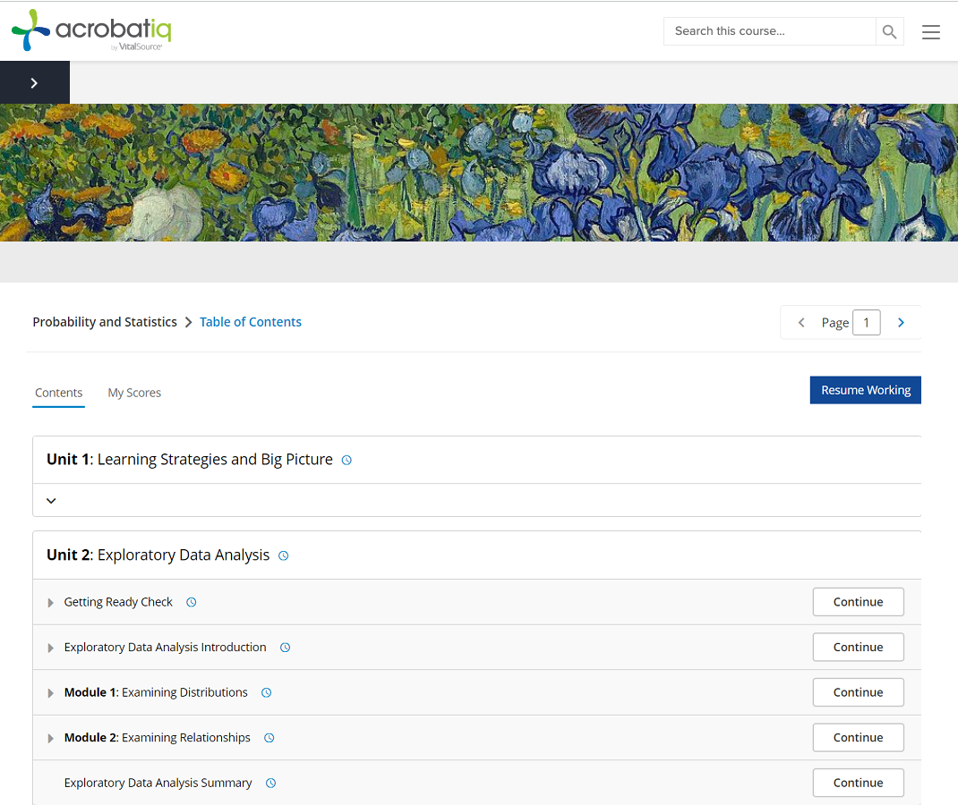The image size is (958, 805).
Task: Continue Exploratory Data Analysis Introduction
Action: pyautogui.click(x=858, y=647)
